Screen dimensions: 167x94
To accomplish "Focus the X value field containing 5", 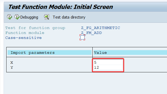I will coord(108,62).
